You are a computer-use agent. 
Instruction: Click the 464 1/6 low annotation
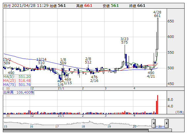click(60, 83)
